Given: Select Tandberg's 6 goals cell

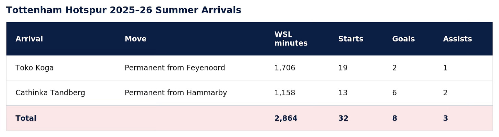Looking at the screenshot, I should pos(394,93).
